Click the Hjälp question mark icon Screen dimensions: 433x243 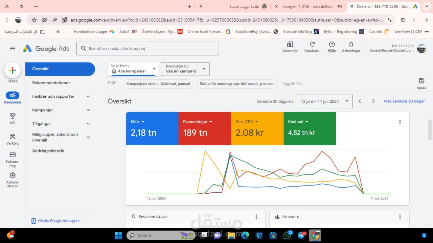(332, 44)
